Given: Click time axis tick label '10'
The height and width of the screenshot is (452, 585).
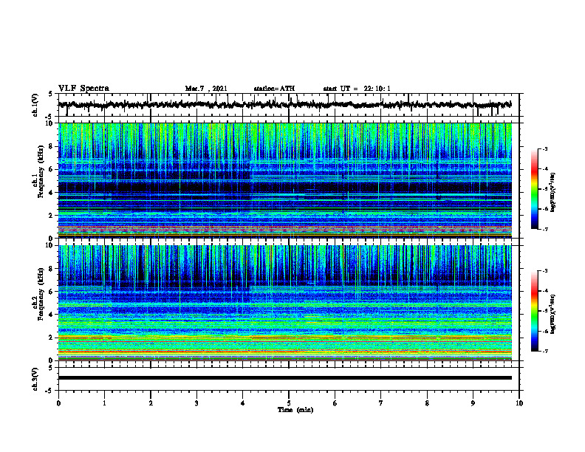Looking at the screenshot, I should (519, 403).
